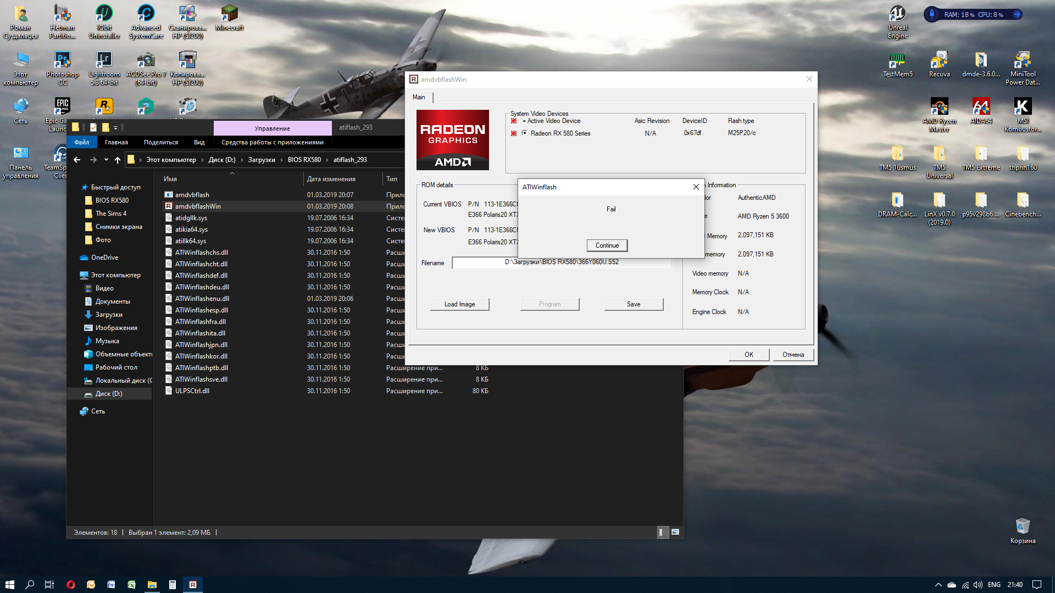This screenshot has height=593, width=1055.
Task: Click the back arrow in File Explorer
Action: pyautogui.click(x=77, y=160)
